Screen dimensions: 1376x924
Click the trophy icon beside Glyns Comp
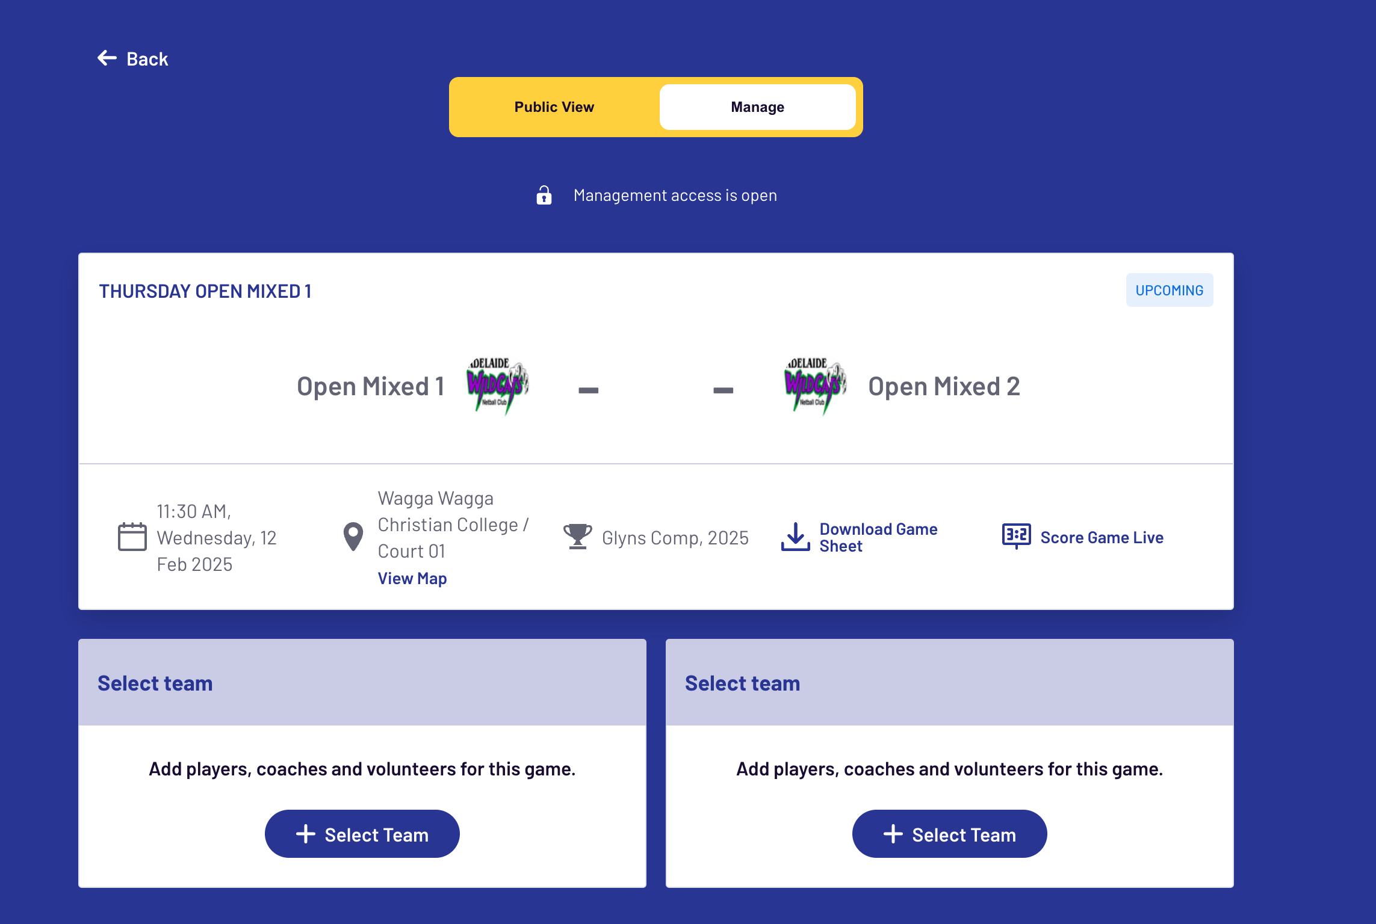point(578,537)
